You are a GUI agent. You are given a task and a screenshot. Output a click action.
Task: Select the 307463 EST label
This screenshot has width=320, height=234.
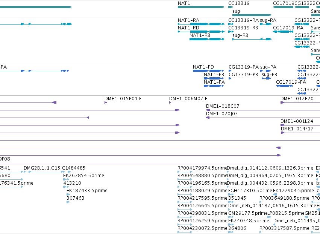coord(75,198)
